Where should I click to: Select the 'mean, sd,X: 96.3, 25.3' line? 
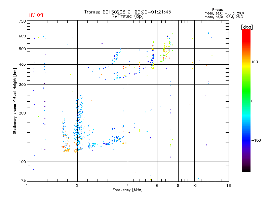click(224, 17)
